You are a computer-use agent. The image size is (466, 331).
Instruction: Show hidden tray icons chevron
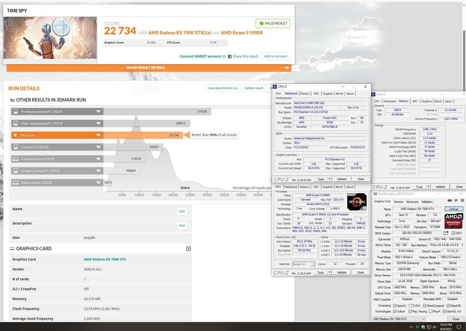pos(411,327)
